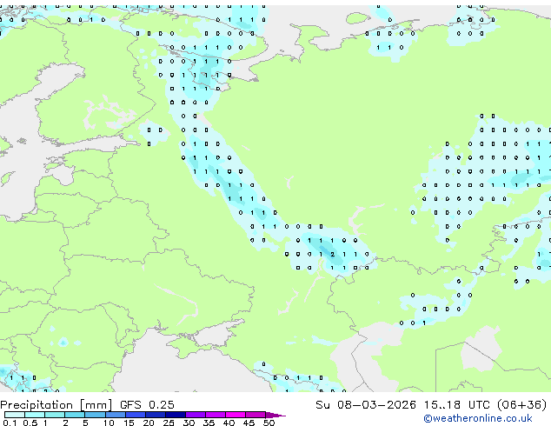Pick the 15–20 mm legend color swatch
551x426 pixels.
136,415
